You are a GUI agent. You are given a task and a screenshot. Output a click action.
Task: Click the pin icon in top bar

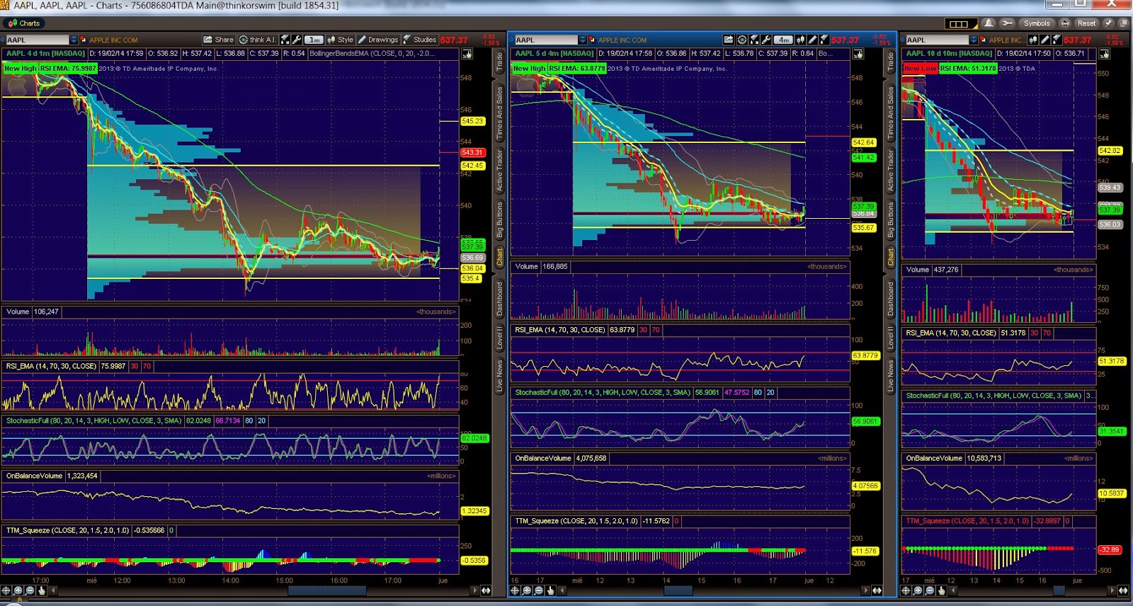click(x=1108, y=23)
